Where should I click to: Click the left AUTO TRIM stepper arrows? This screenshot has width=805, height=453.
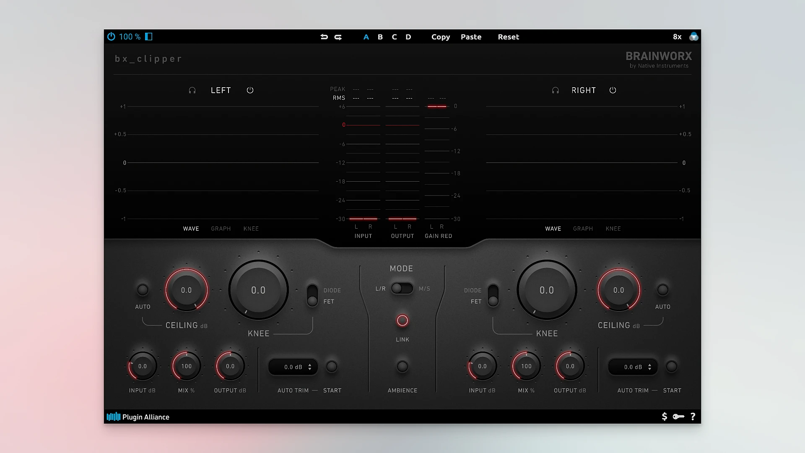[x=311, y=367]
